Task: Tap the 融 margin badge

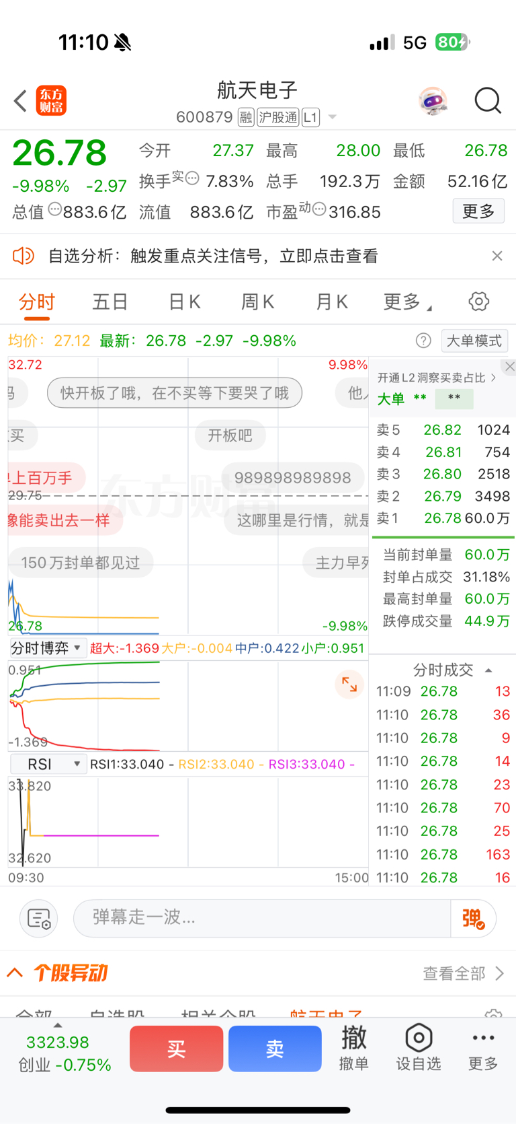Action: 246,117
